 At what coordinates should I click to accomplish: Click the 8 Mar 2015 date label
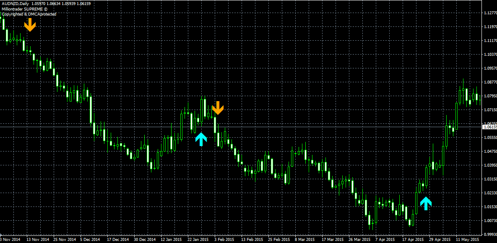pyautogui.click(x=305, y=240)
